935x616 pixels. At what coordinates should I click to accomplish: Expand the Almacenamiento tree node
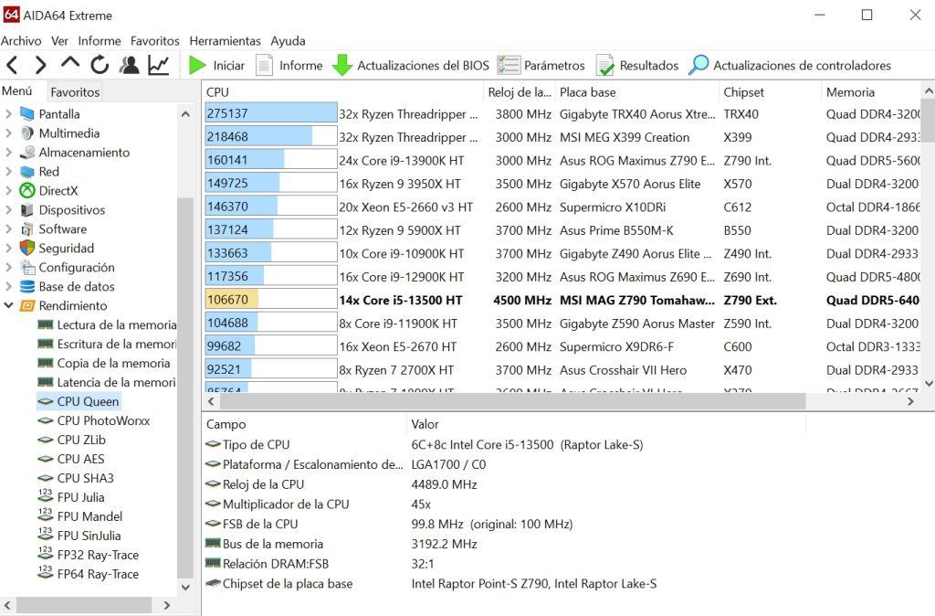click(x=8, y=153)
